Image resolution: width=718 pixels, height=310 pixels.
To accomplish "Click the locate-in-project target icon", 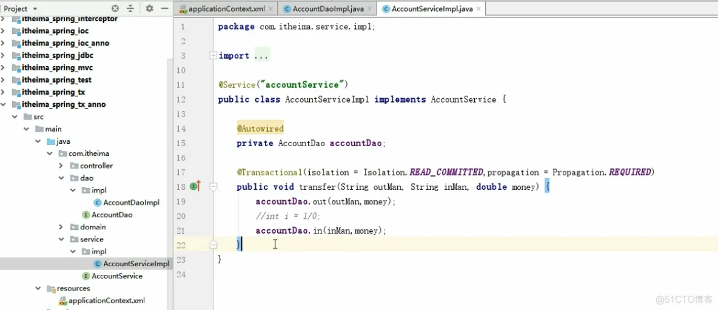I will click(115, 8).
